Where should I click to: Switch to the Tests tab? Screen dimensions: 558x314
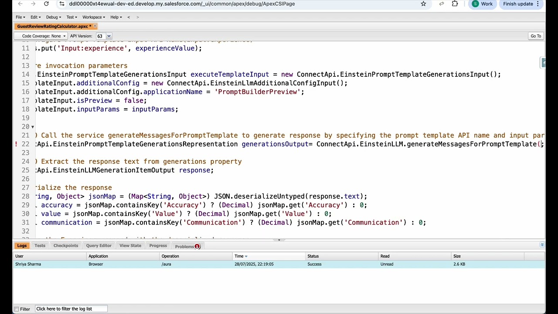click(40, 246)
